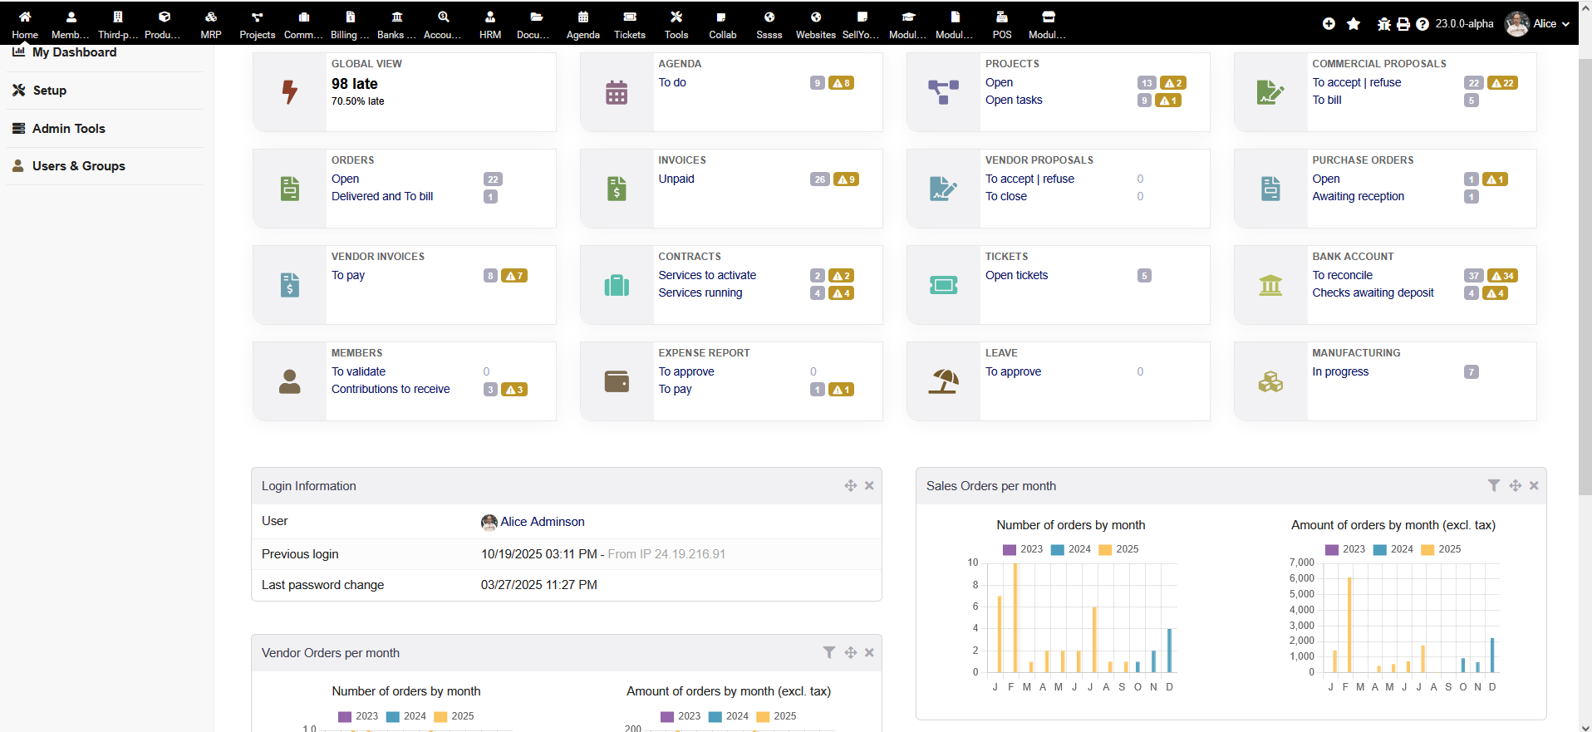1592x732 pixels.
Task: Click the Bank Account building icon
Action: (x=1270, y=285)
